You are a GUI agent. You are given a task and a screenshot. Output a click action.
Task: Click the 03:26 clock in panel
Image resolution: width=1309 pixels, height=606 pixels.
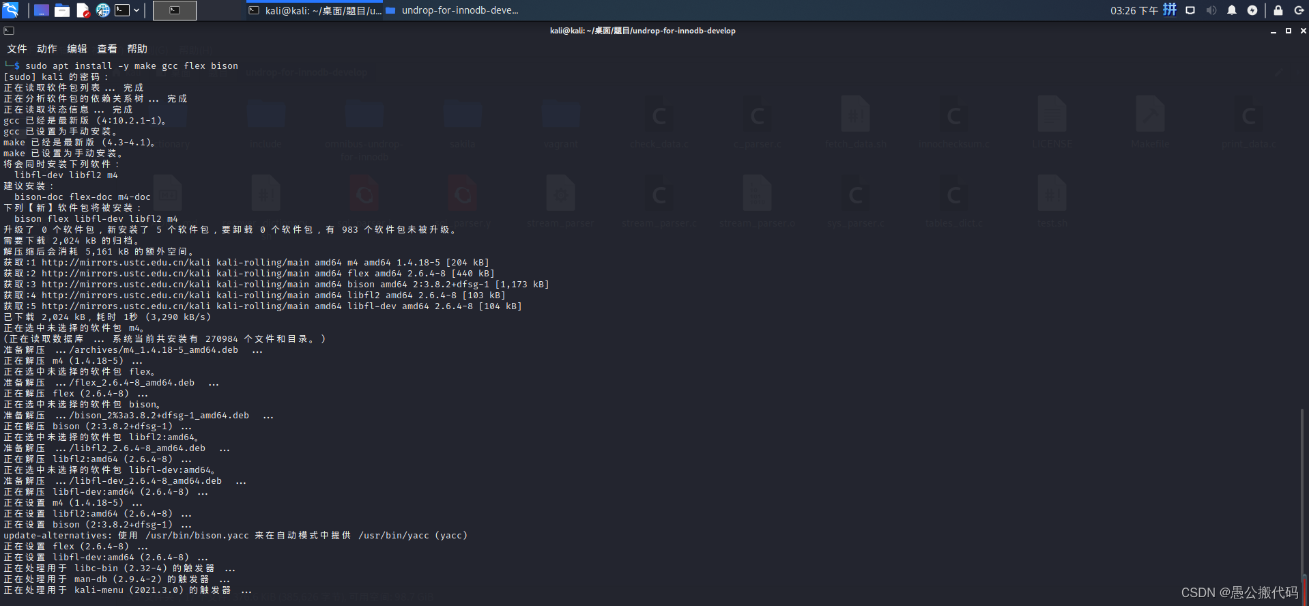pyautogui.click(x=1134, y=10)
